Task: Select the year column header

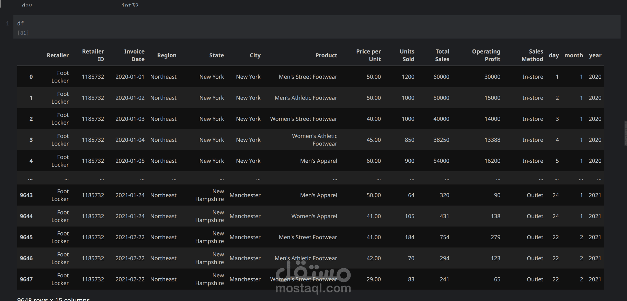Action: pyautogui.click(x=595, y=55)
